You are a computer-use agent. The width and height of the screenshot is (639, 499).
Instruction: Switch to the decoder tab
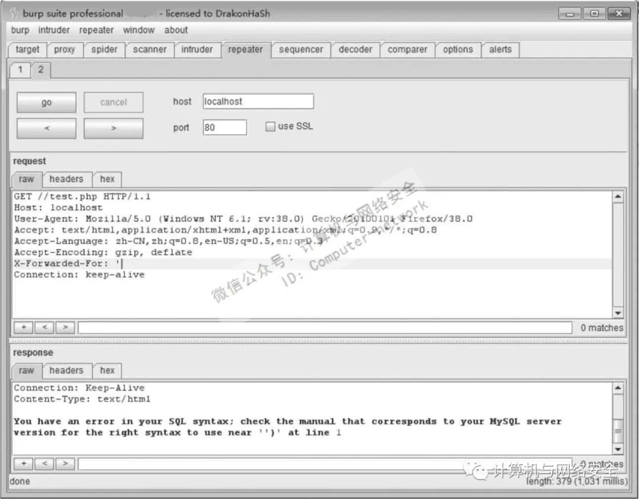[x=356, y=50]
